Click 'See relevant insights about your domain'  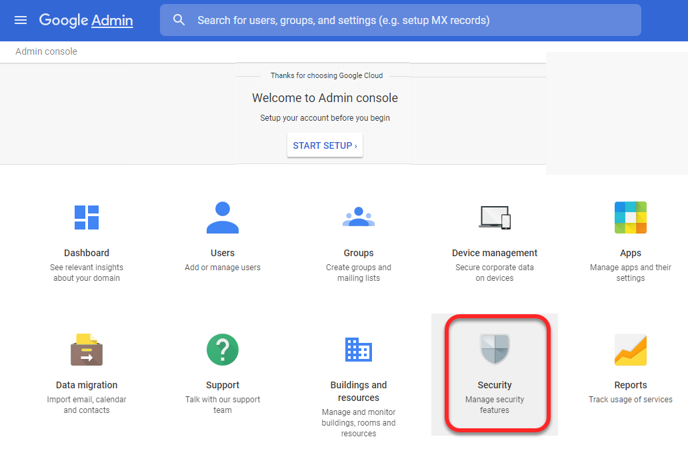[87, 273]
